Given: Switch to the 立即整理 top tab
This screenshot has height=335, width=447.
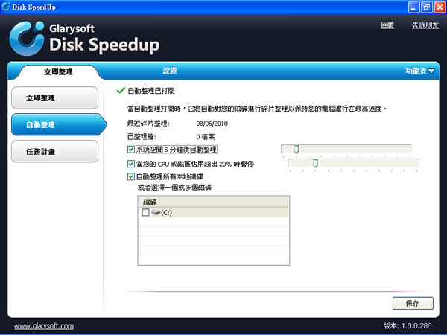Looking at the screenshot, I should coord(58,71).
